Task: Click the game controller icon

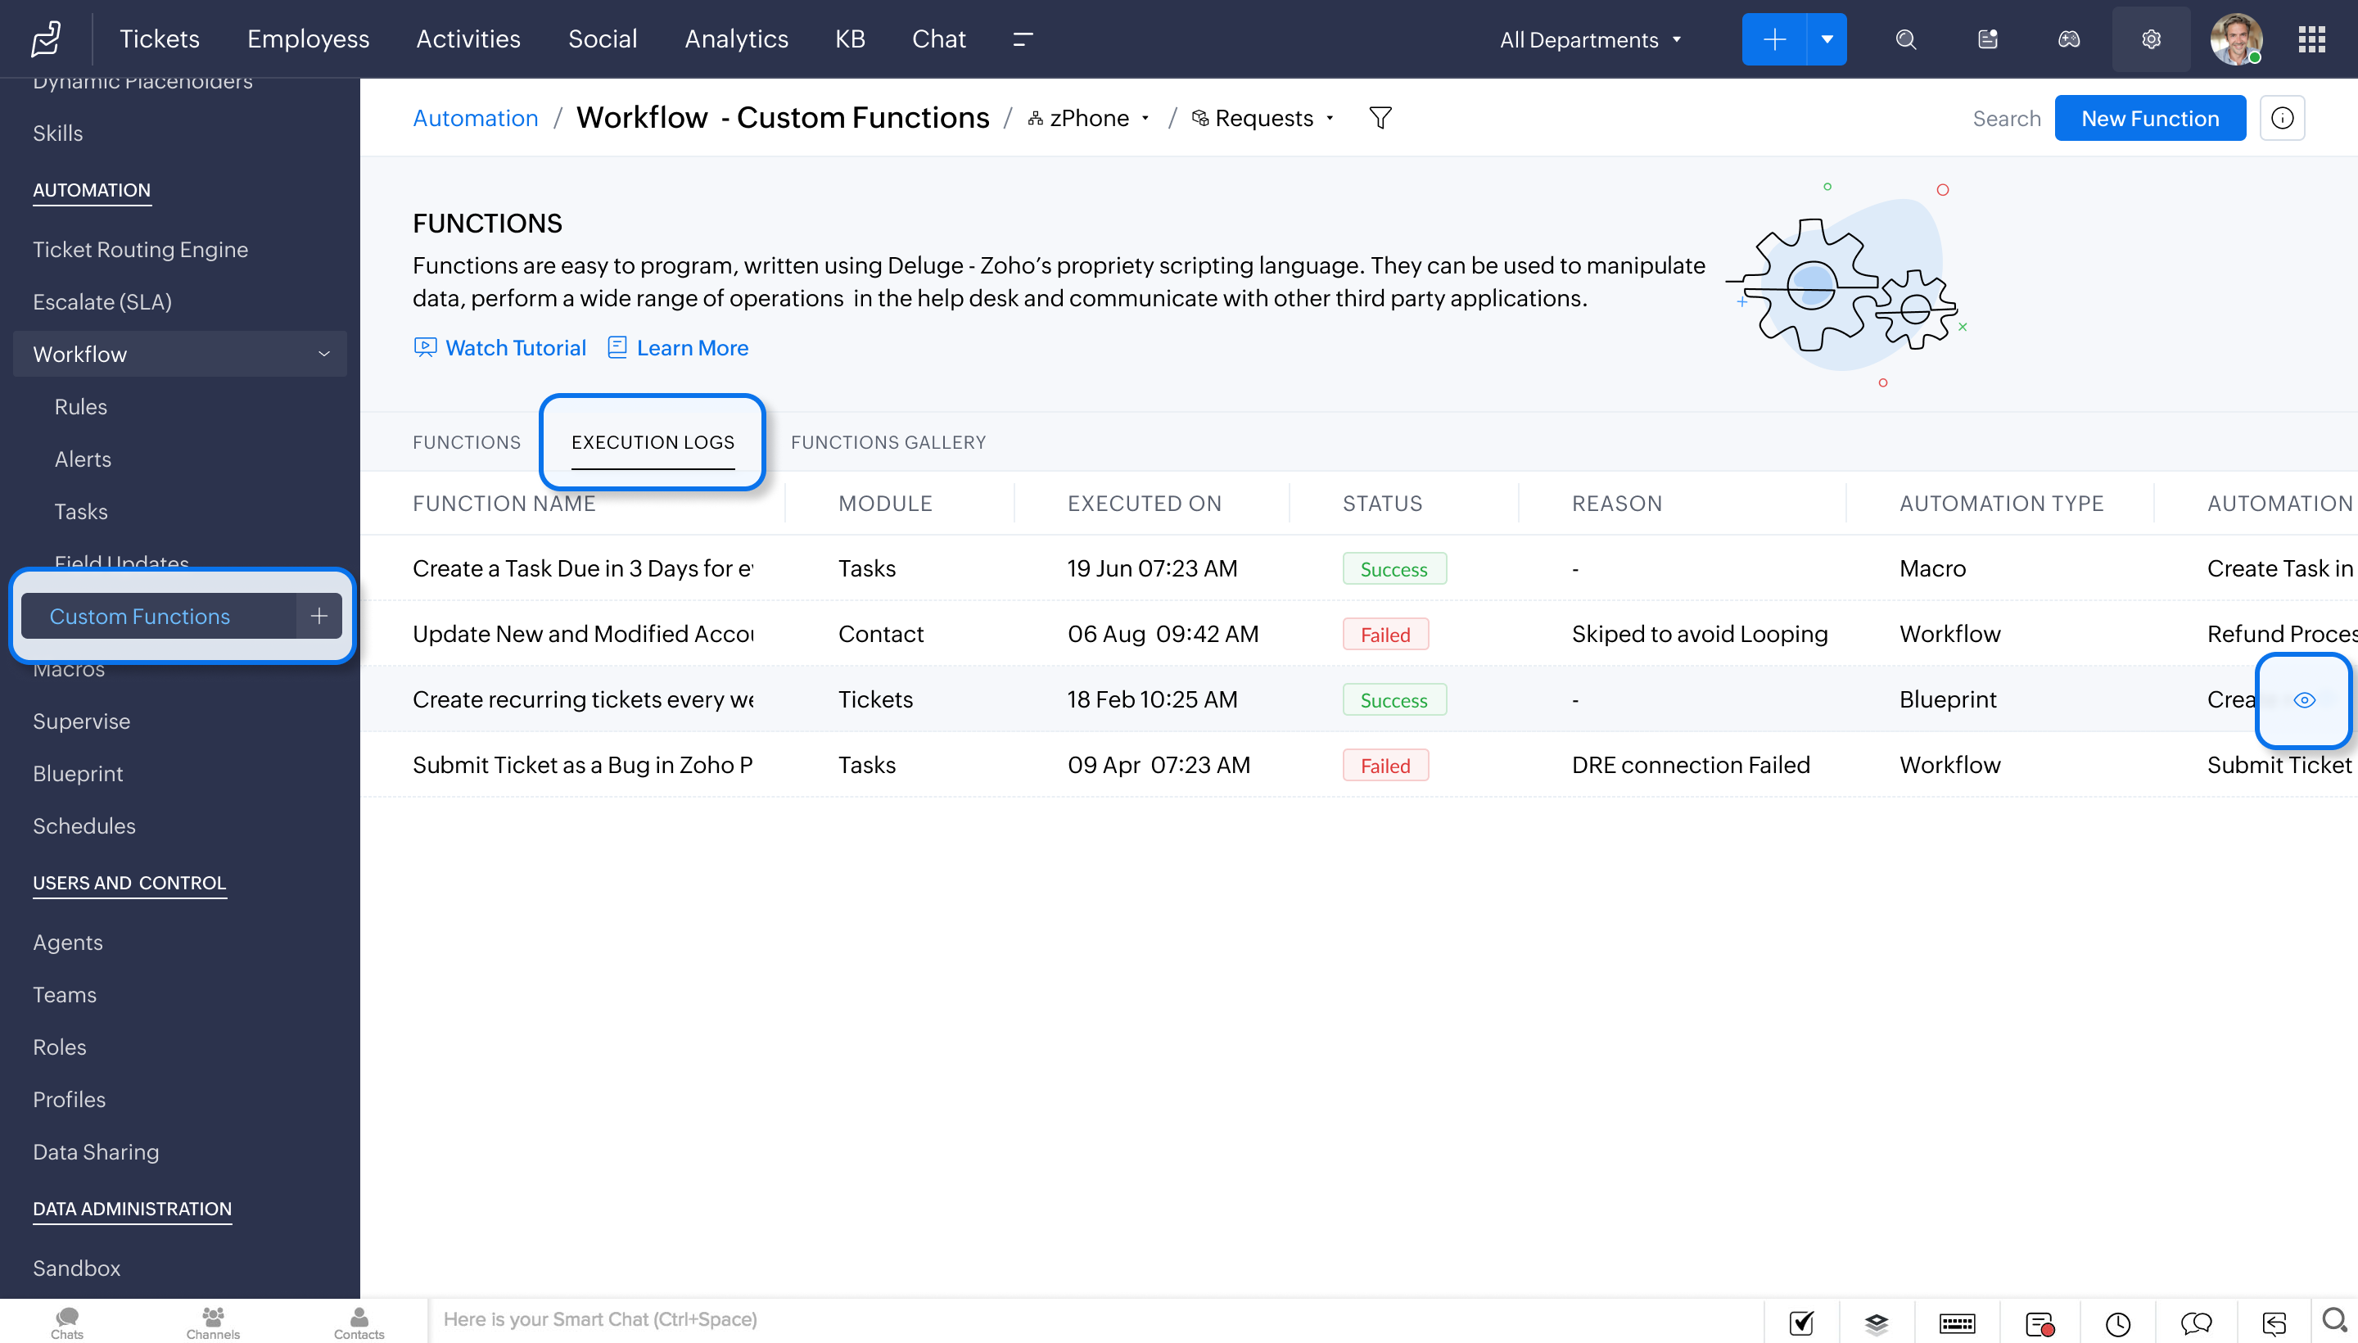Action: 2068,39
